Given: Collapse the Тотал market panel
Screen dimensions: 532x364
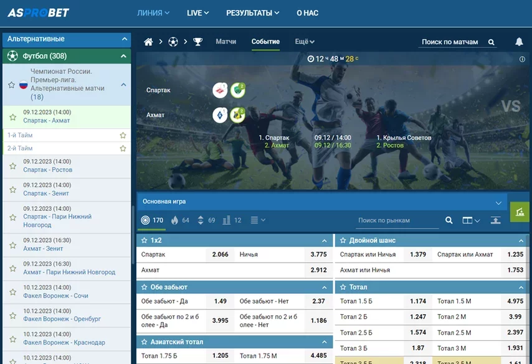Looking at the screenshot, I should point(521,287).
